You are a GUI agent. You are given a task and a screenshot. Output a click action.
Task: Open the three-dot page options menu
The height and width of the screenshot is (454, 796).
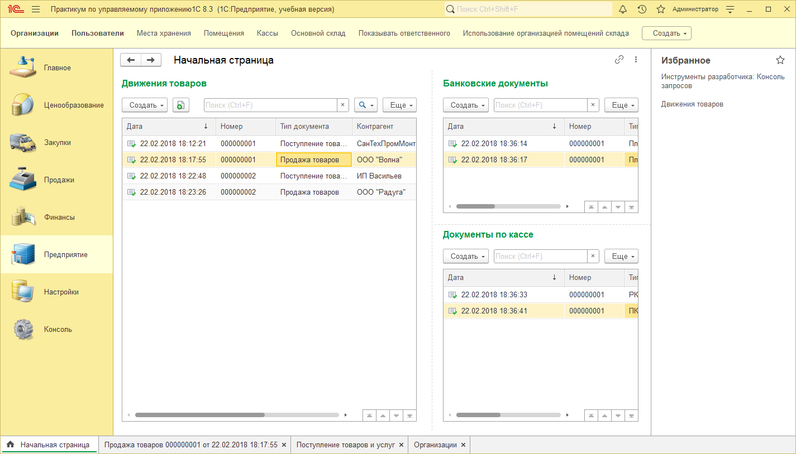pos(636,60)
